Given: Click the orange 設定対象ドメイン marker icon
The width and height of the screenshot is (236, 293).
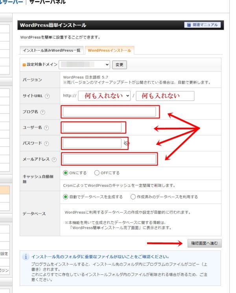Looking at the screenshot, I should (24, 65).
